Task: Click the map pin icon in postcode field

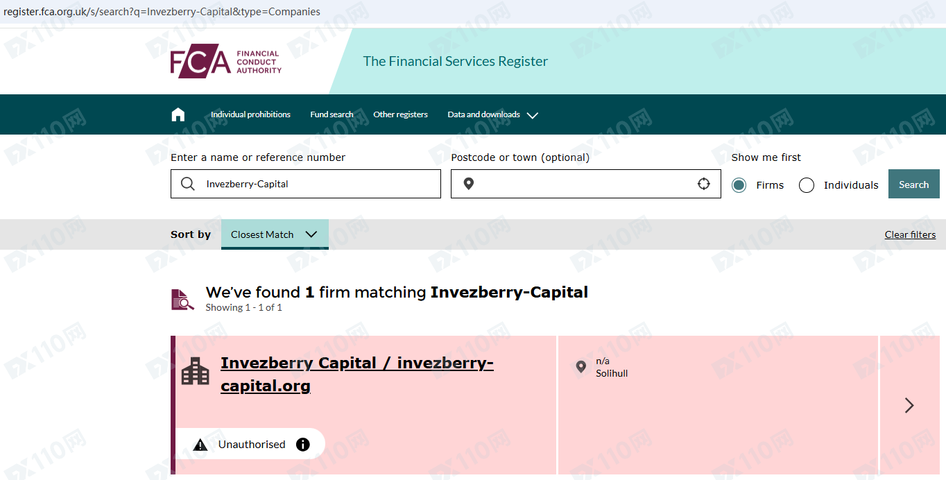Action: (x=469, y=184)
